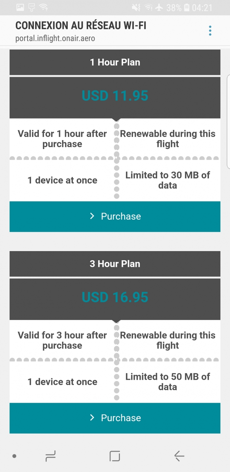The height and width of the screenshot is (472, 230).
Task: Select the 1 Hour Plan header
Action: (115, 62)
